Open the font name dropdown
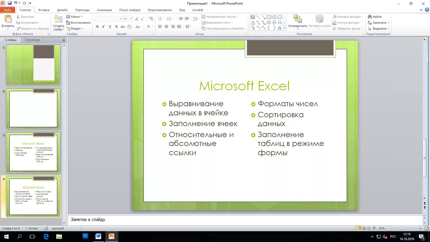The width and height of the screenshot is (430, 242). click(121, 19)
